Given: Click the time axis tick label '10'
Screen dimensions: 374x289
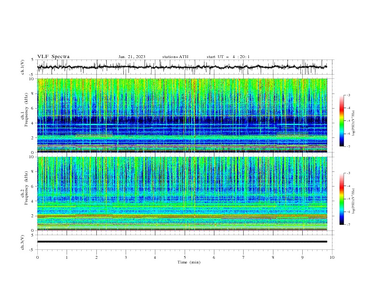Looking at the screenshot, I should click(332, 257).
